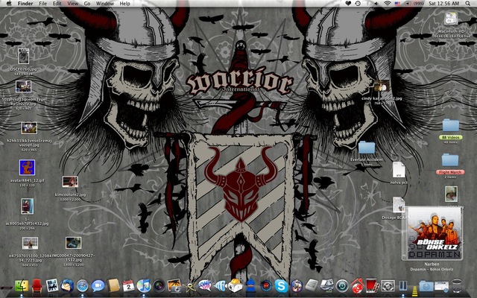Select the kimcouture2.jpg file

(70, 182)
